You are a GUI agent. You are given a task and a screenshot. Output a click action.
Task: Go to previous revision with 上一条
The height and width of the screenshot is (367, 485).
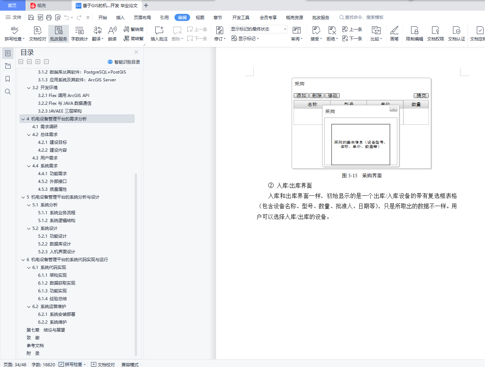click(352, 29)
